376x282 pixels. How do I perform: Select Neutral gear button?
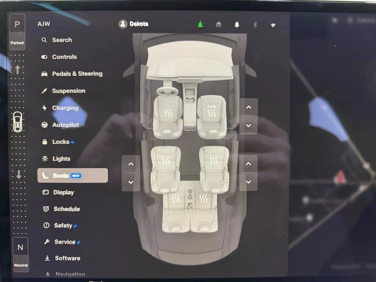[21, 254]
